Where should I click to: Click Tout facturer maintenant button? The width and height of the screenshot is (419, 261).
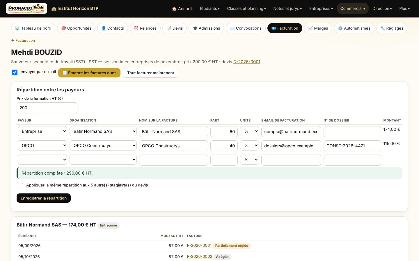(x=150, y=73)
